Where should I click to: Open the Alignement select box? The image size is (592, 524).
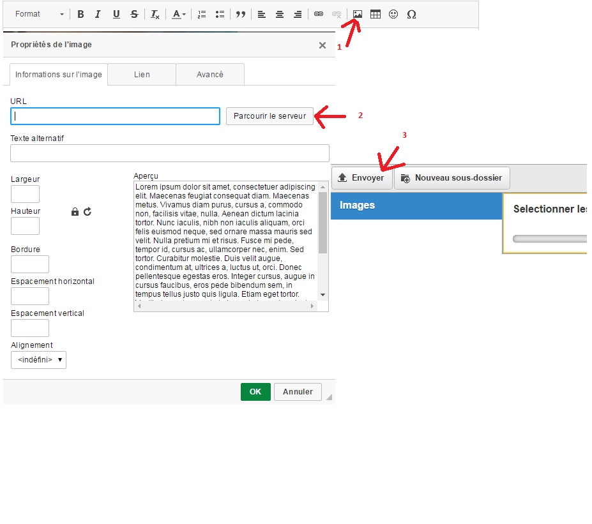pos(38,360)
